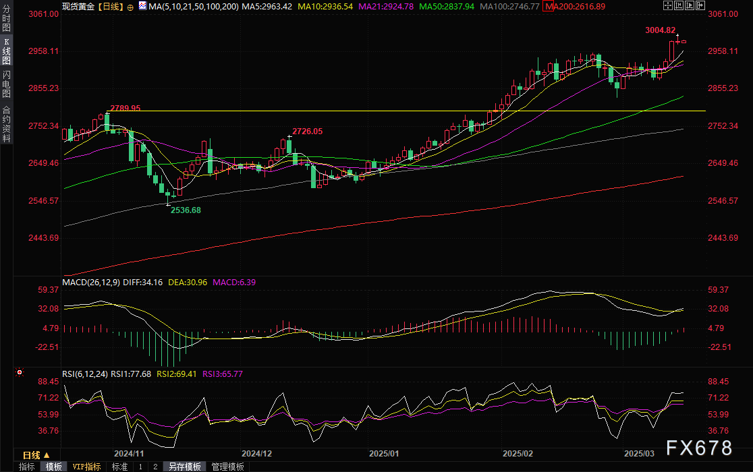Image resolution: width=753 pixels, height=472 pixels.
Task: Click the MA indicator chart icon
Action: click(x=141, y=5)
